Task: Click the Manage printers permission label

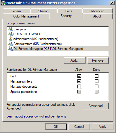Action: coord(21,81)
